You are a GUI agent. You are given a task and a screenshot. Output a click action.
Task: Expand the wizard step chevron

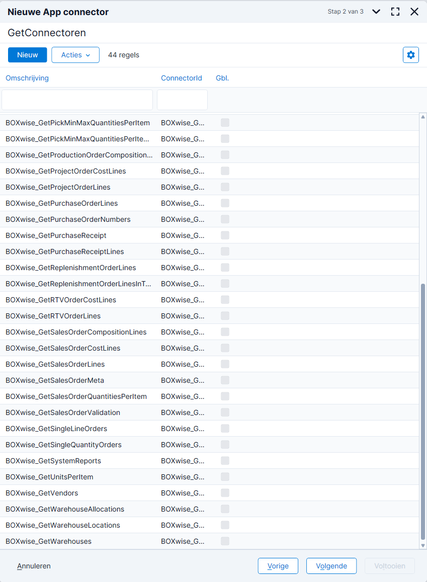pyautogui.click(x=376, y=12)
